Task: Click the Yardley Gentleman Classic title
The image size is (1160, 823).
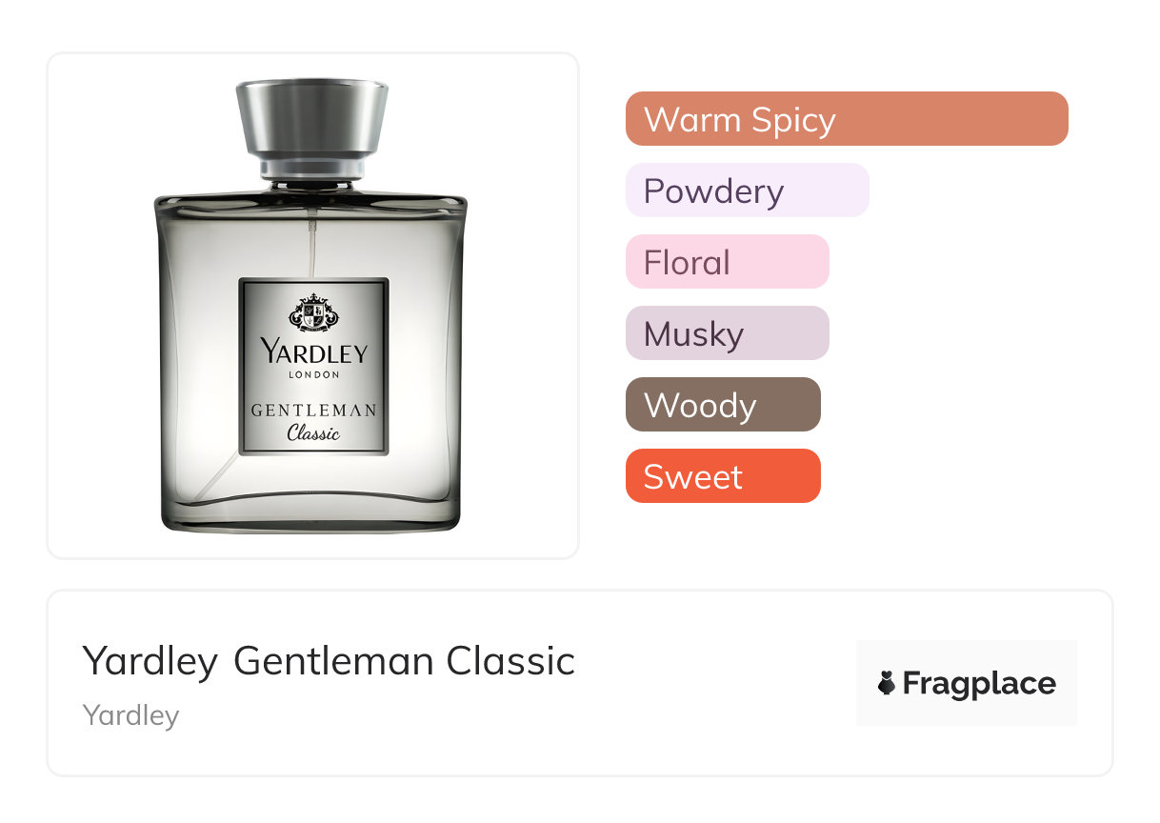Action: tap(329, 661)
